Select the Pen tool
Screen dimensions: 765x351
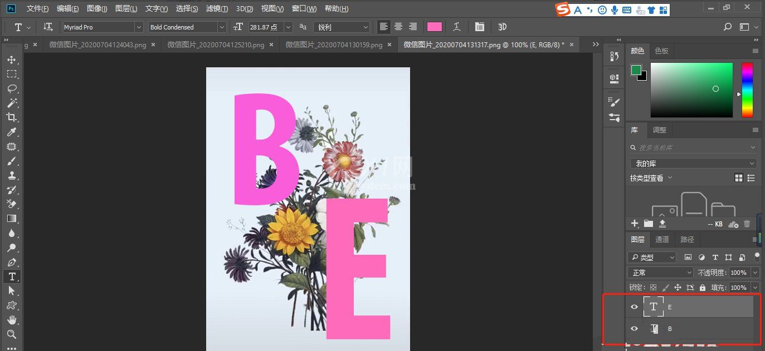[x=12, y=262]
